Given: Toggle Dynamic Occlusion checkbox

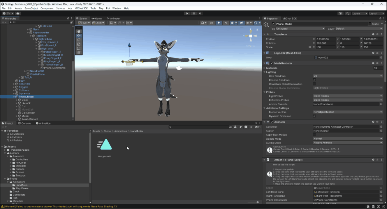Looking at the screenshot, I should [x=314, y=116].
